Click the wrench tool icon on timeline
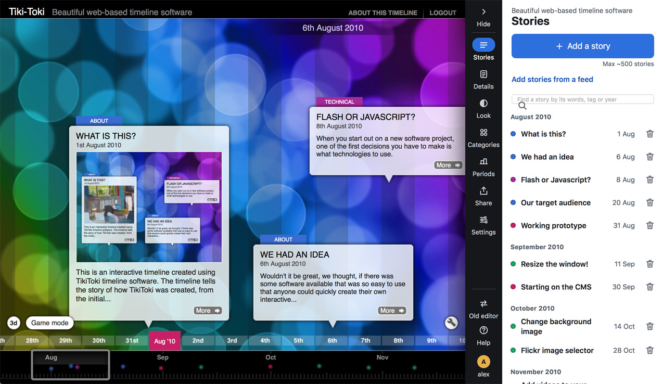Screen dimensions: 663x384 click(x=451, y=323)
